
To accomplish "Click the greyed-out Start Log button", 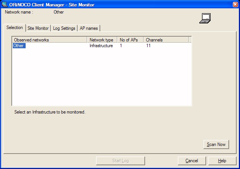I will pos(121,161).
